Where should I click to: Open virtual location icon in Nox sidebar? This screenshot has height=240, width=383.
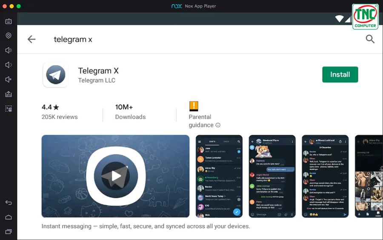(x=9, y=36)
